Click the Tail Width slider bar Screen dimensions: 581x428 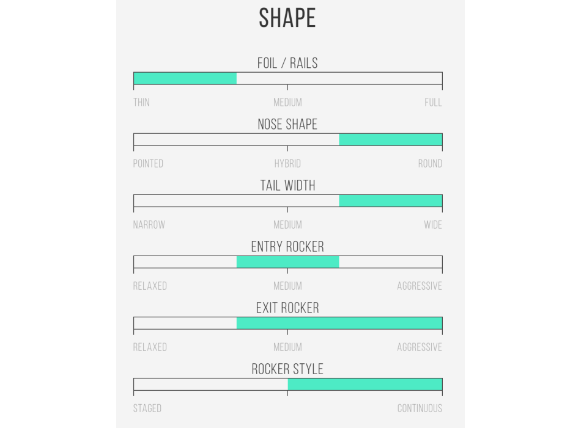click(x=287, y=201)
